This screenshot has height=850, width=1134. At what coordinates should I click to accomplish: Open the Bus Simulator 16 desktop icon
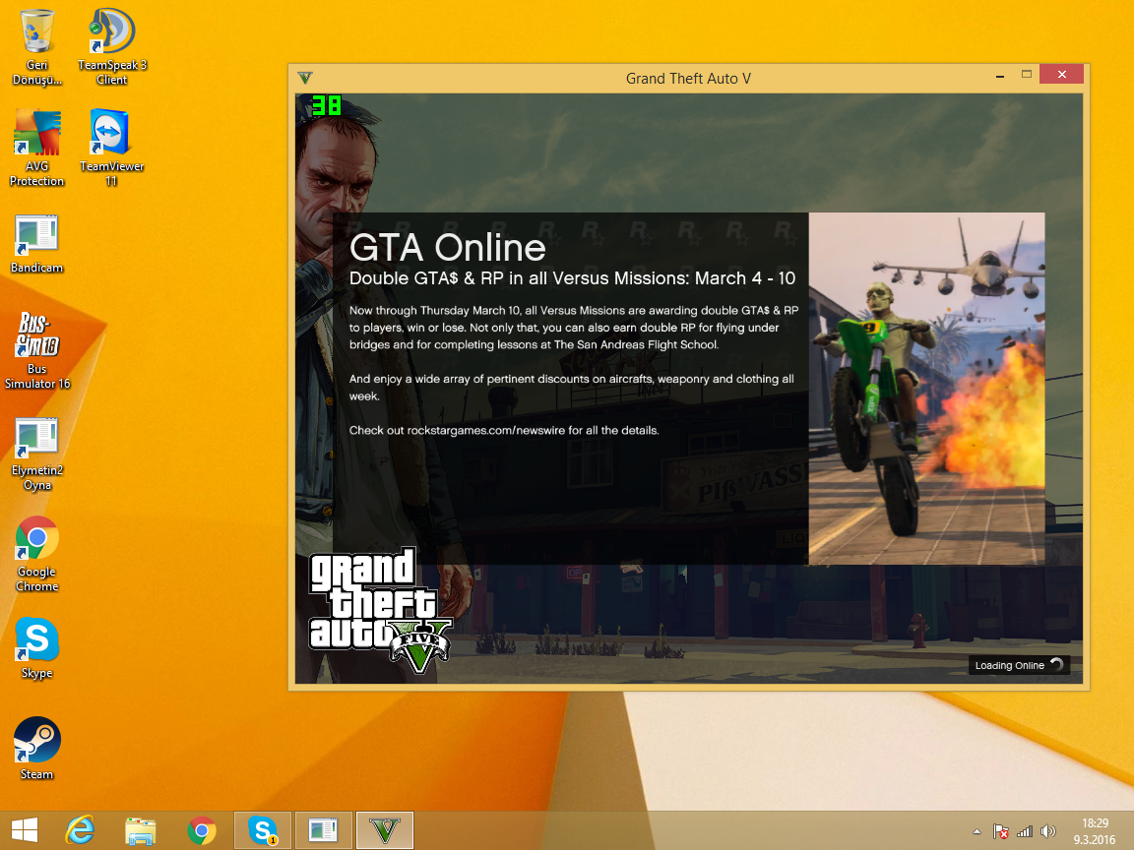click(36, 336)
